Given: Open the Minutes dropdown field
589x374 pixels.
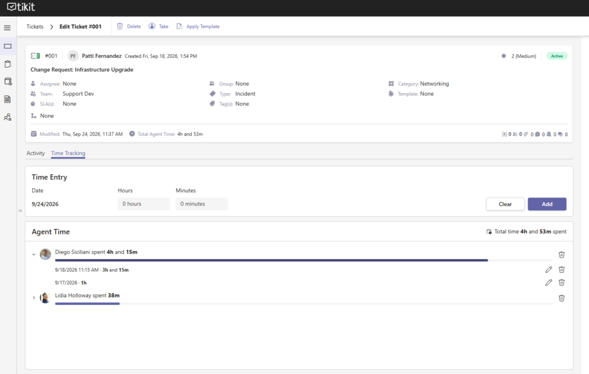Looking at the screenshot, I should 202,204.
